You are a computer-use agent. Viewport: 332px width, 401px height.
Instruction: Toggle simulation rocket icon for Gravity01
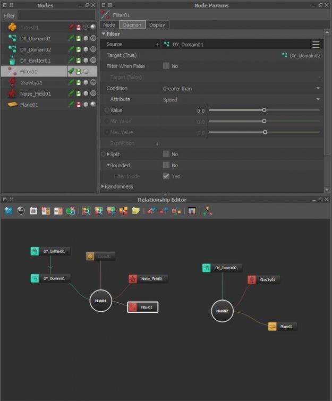pyautogui.click(x=71, y=82)
